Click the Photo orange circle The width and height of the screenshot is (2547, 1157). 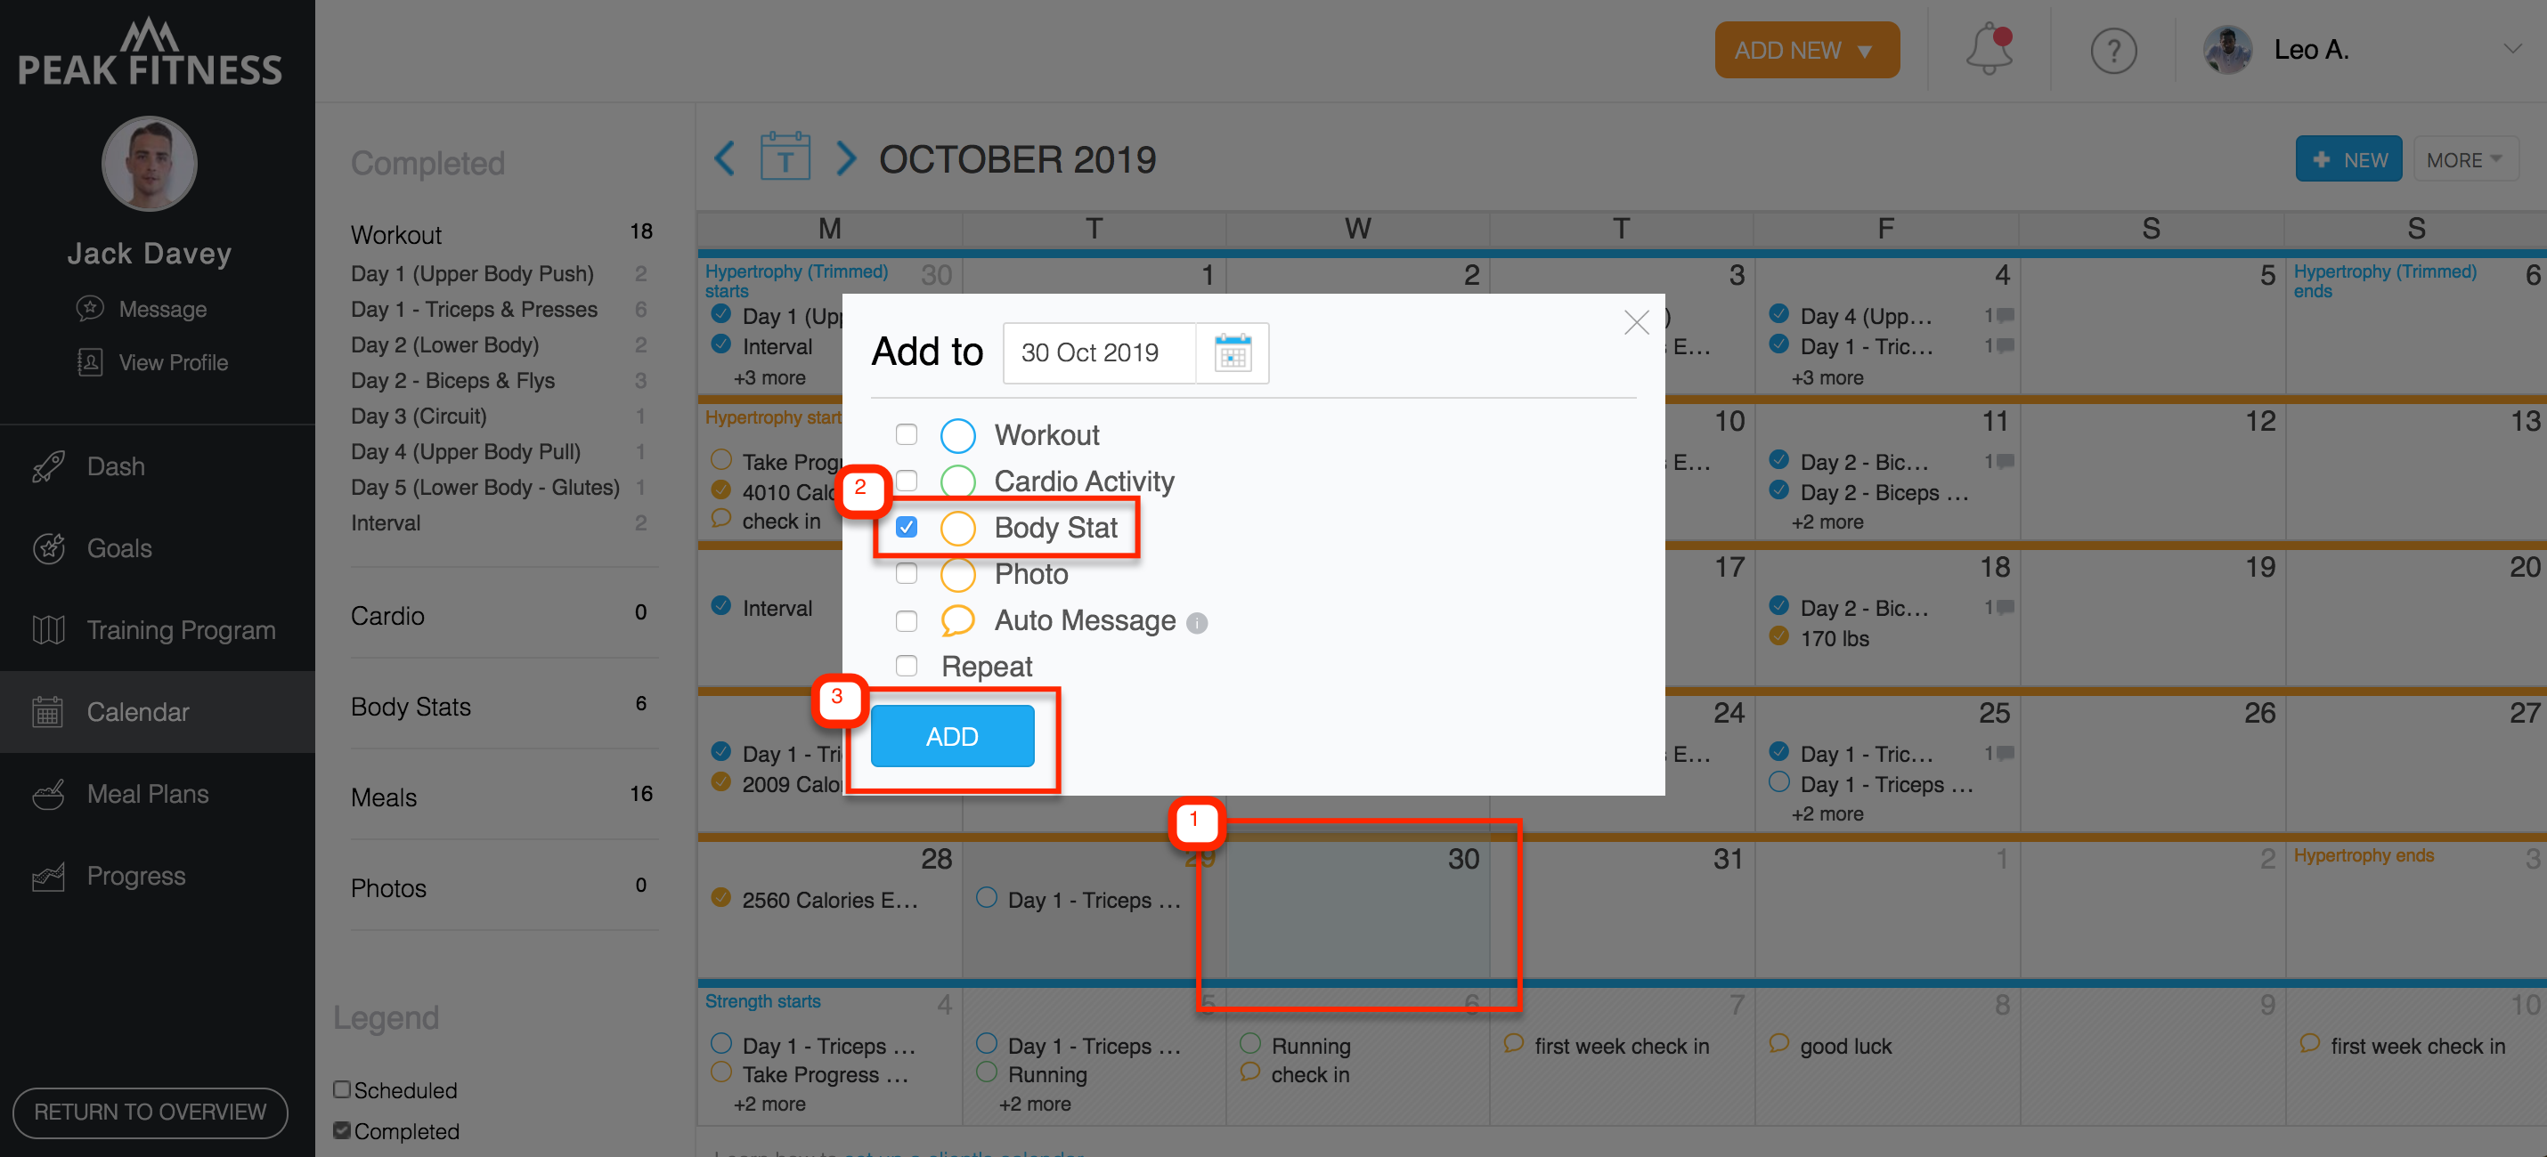(957, 574)
